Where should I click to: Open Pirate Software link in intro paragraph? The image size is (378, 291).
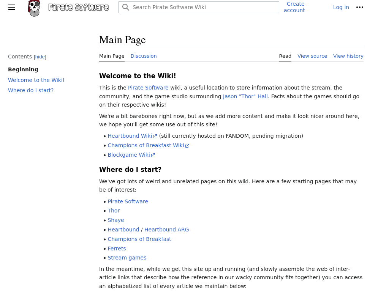pyautogui.click(x=148, y=88)
